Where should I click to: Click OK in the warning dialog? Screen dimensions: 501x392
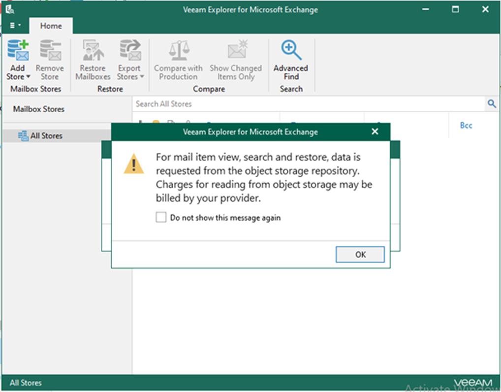click(360, 255)
